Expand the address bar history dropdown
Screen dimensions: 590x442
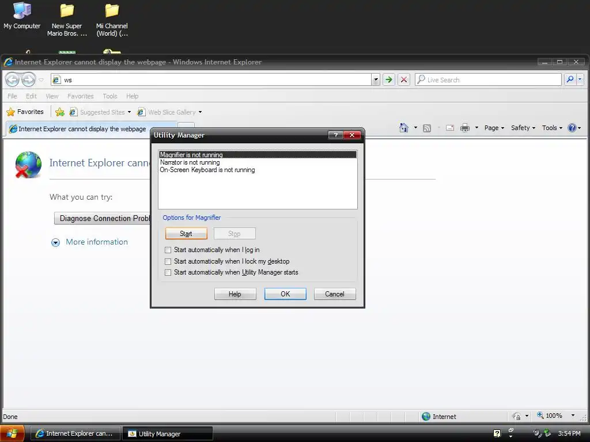tap(376, 79)
